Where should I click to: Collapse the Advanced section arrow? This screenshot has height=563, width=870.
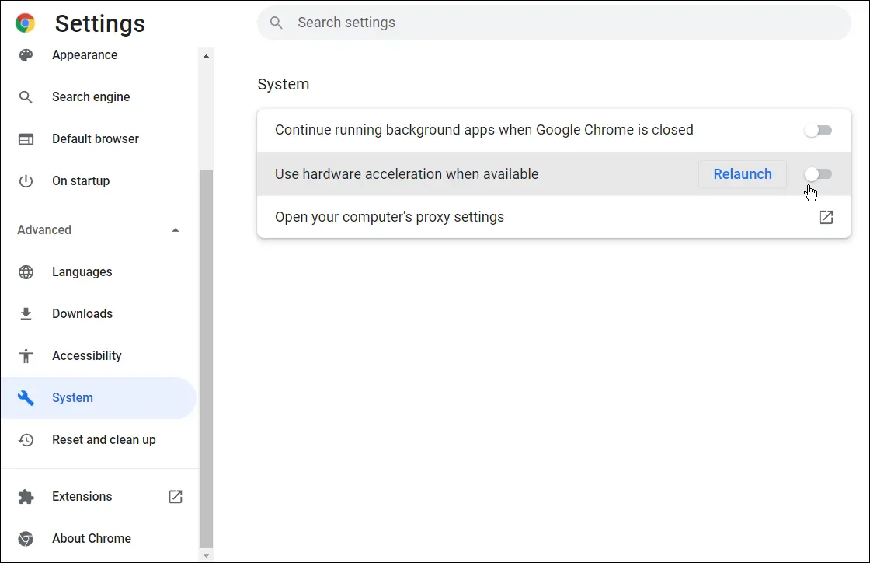pyautogui.click(x=176, y=230)
